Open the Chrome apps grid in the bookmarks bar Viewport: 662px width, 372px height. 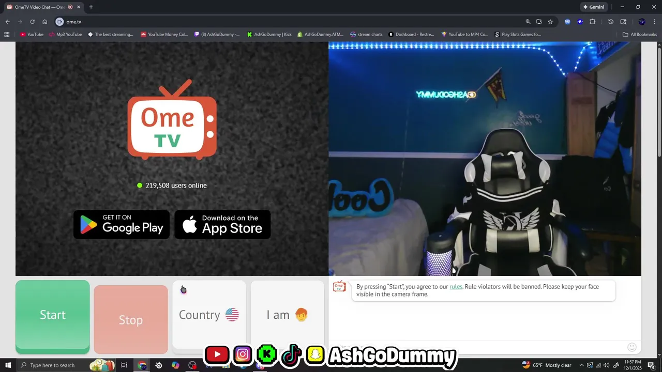(x=7, y=35)
